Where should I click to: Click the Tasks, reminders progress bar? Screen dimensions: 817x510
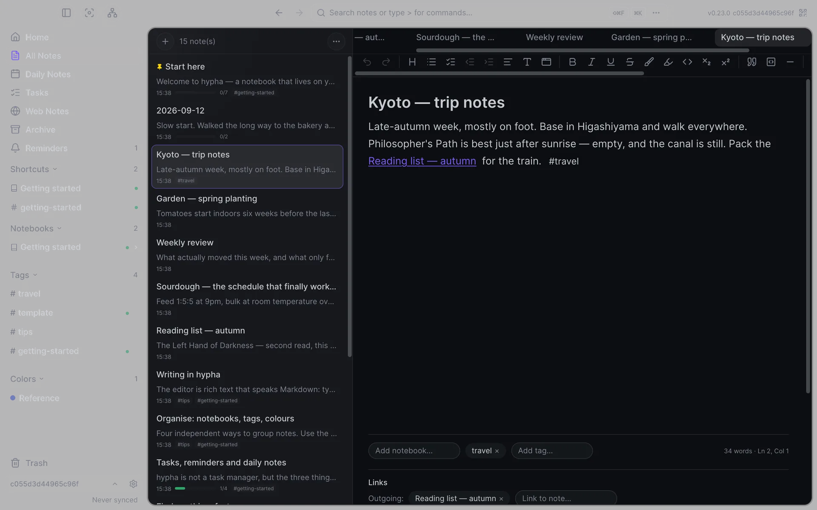[195, 489]
